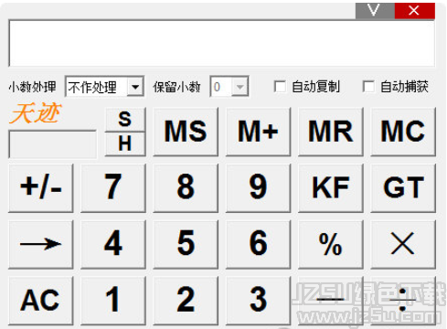
Task: Enable 自动复制 checkbox
Action: tap(280, 87)
